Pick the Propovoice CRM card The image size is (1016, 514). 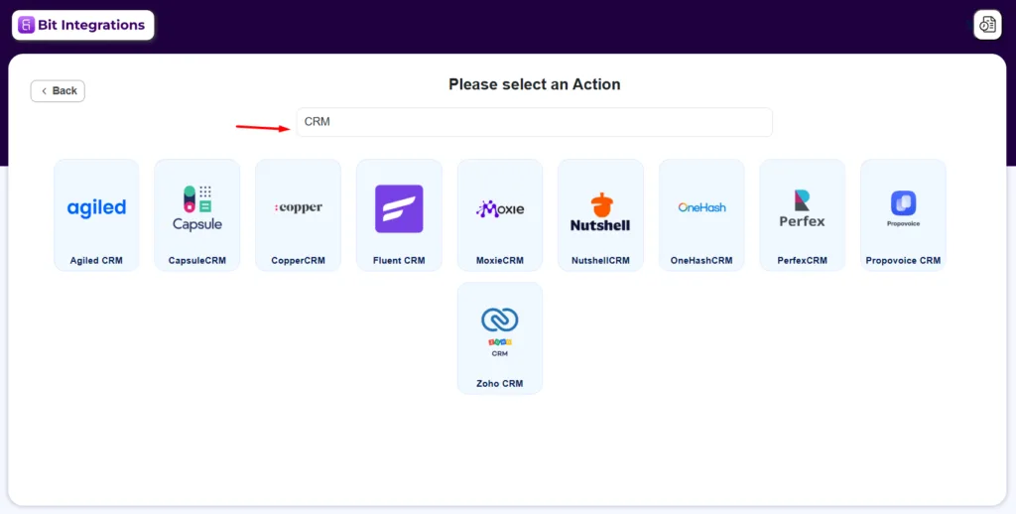tap(903, 215)
